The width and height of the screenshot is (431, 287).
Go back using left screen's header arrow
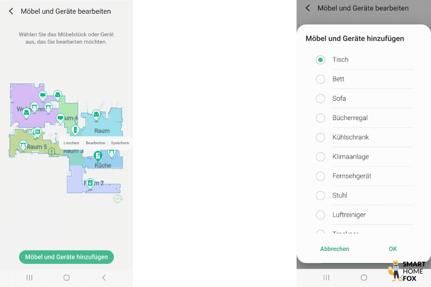coord(11,11)
